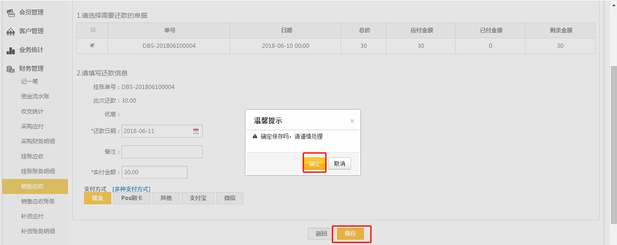
Task: Select 支付宝 as payment method
Action: (198, 198)
